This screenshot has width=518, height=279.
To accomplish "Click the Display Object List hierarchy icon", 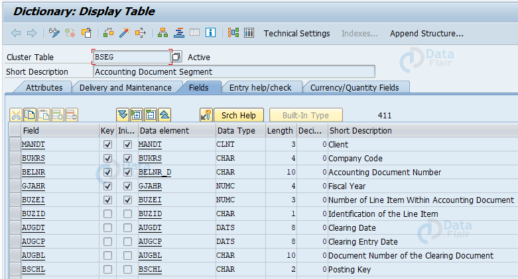I will (163, 33).
